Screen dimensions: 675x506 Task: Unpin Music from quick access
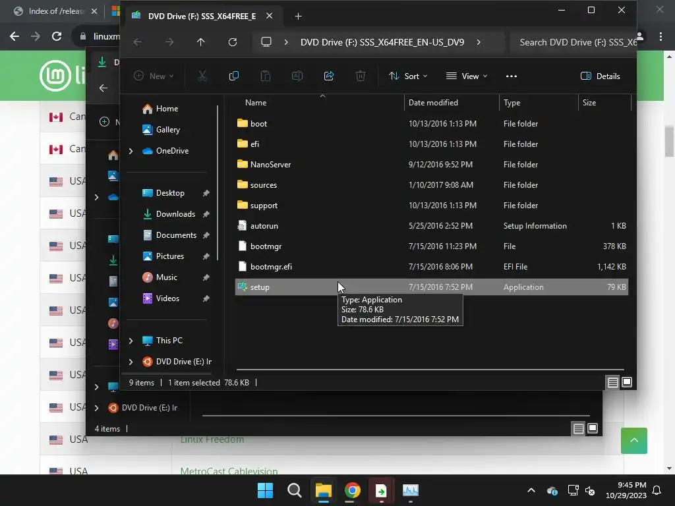[206, 277]
